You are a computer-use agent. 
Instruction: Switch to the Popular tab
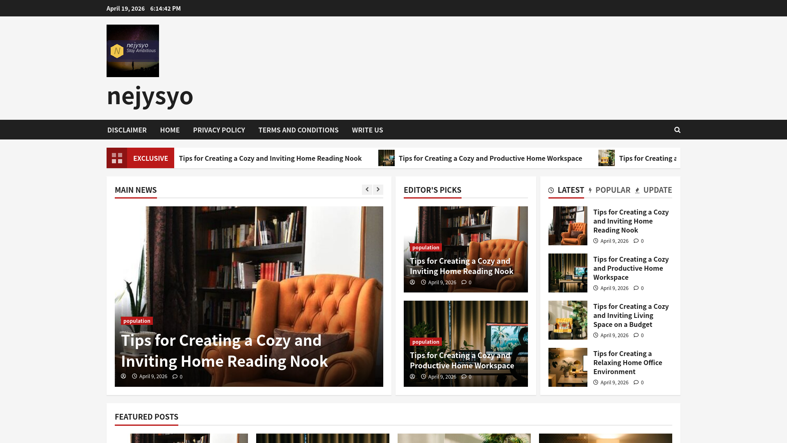610,190
